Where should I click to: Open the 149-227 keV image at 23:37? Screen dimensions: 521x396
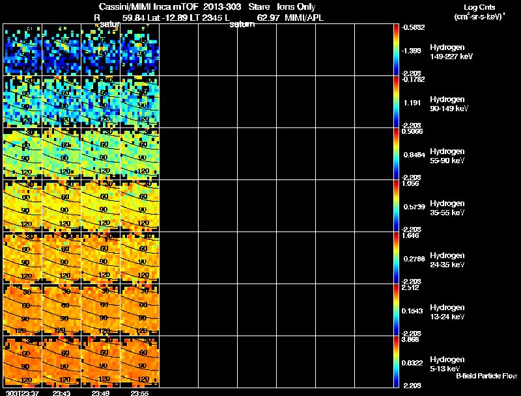(23, 49)
